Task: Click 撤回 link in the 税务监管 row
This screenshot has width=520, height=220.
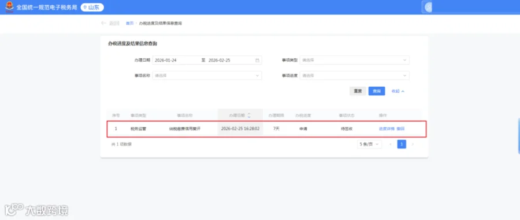Action: click(400, 129)
